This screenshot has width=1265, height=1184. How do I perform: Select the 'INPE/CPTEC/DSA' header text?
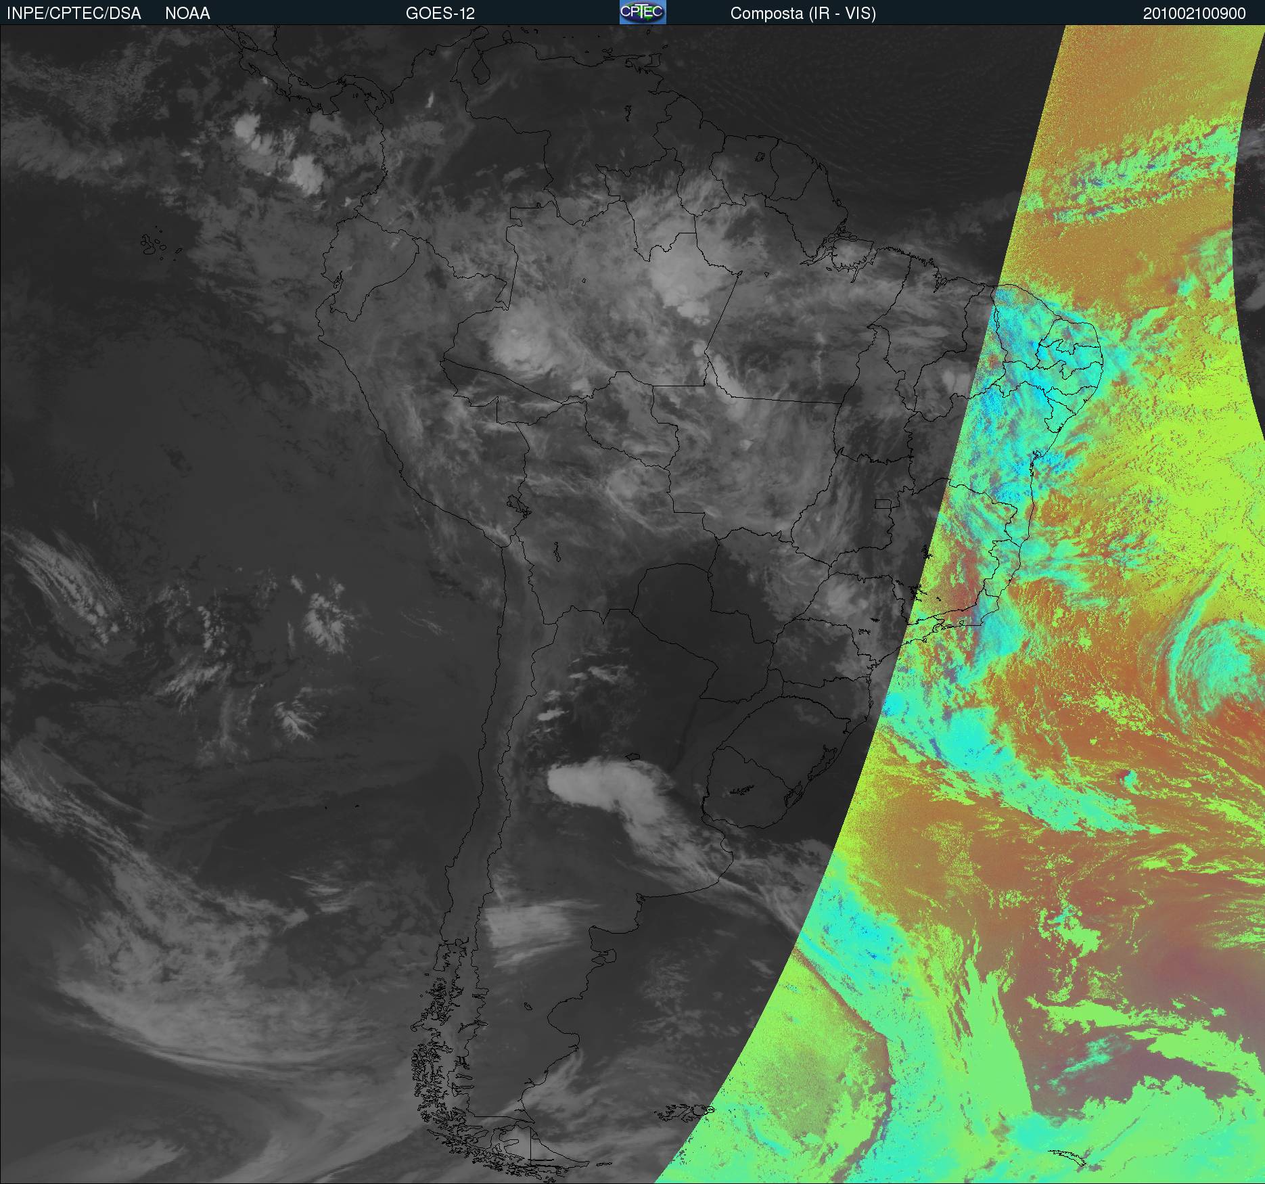(74, 14)
